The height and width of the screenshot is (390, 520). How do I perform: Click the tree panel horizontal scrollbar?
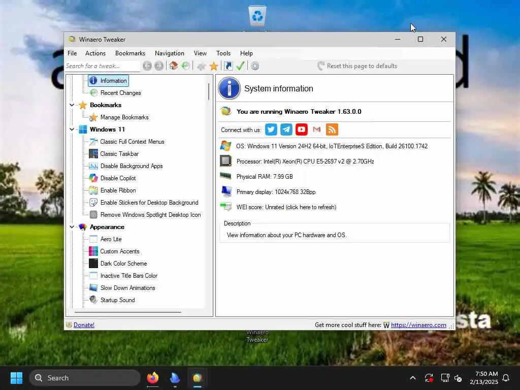[x=127, y=312]
